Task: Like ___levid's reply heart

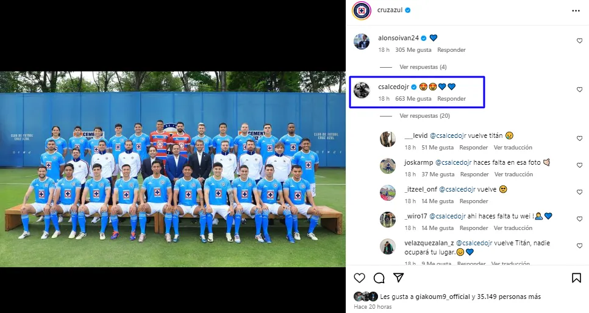Action: [579, 139]
